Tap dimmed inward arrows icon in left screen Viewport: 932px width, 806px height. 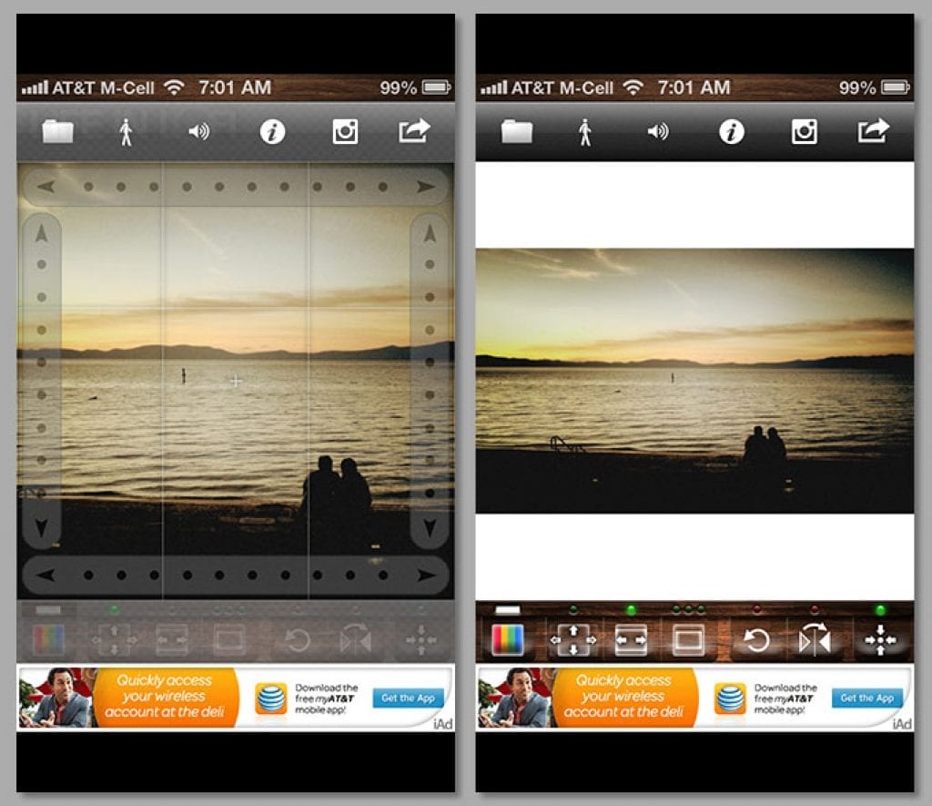[x=420, y=640]
